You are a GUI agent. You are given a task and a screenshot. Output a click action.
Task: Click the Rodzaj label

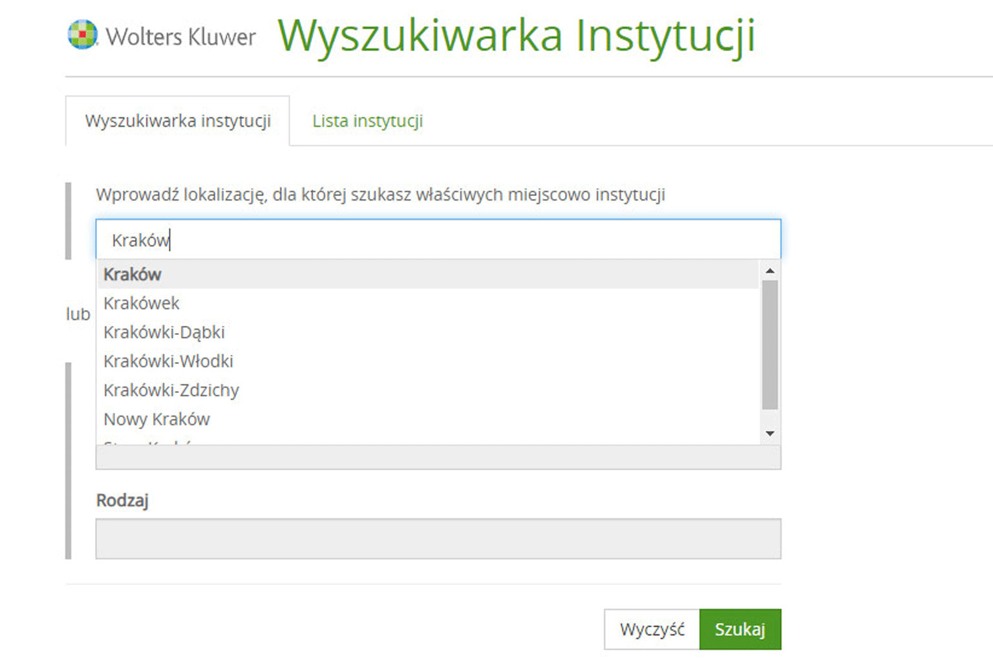pos(122,500)
